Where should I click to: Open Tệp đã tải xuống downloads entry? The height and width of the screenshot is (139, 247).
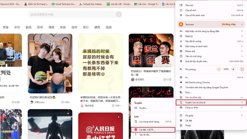(211, 41)
